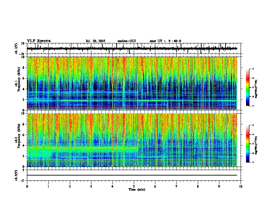Screen dimensions: 271x209
Task: Click the ch.1 colorbar log(PSD) label
Action: tap(256, 89)
